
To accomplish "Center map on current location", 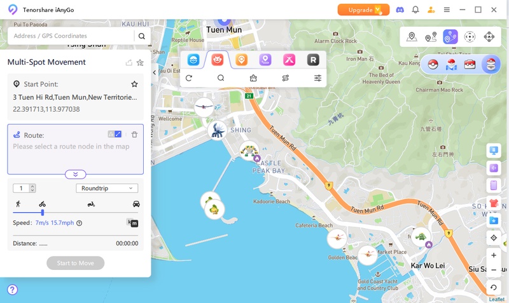I will [494, 238].
